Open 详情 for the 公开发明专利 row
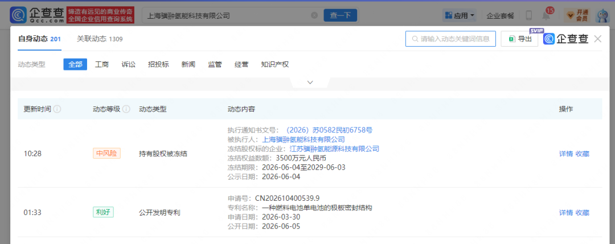This screenshot has width=615, height=244. 566,213
